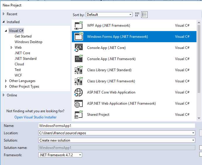Select WCF category
The height and width of the screenshot is (165, 202).
pyautogui.click(x=18, y=75)
